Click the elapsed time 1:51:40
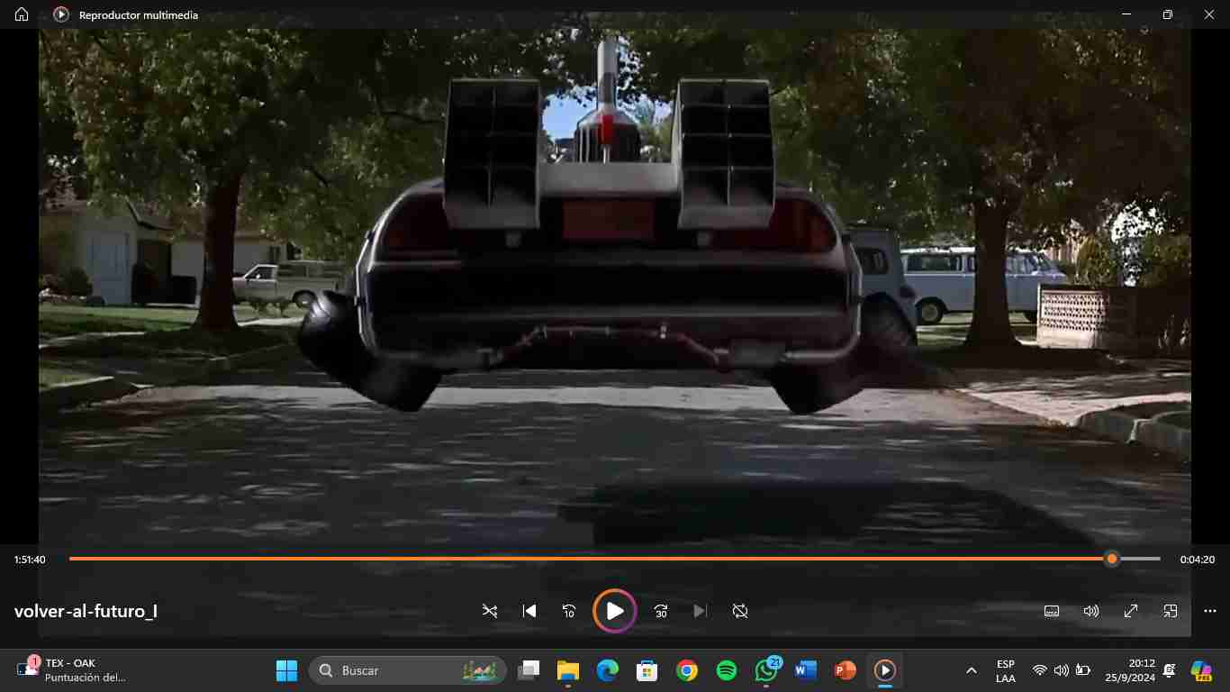Screen dimensions: 1230x692 [x=30, y=560]
